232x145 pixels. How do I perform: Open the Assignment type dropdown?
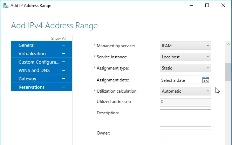[x=185, y=68]
